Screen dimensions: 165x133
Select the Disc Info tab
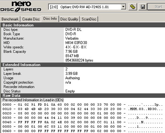click(50, 19)
